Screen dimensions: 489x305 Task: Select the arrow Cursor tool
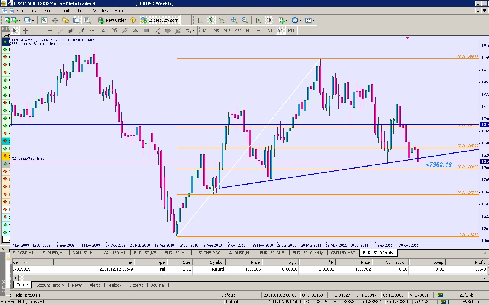coord(15,30)
